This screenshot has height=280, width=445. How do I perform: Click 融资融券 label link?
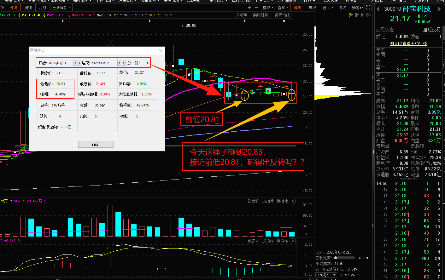261,15
